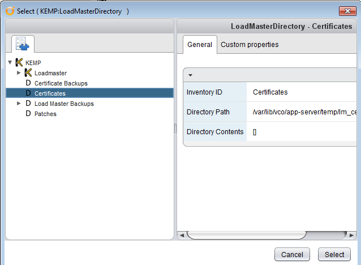
Task: Click the [] directory contents value
Action: coord(255,132)
